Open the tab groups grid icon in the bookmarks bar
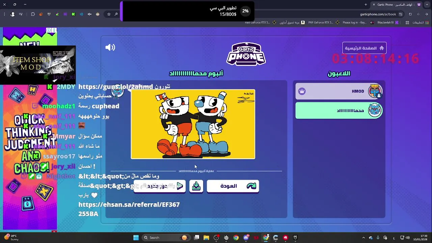Viewport: 432px width, 243px height. click(407, 23)
